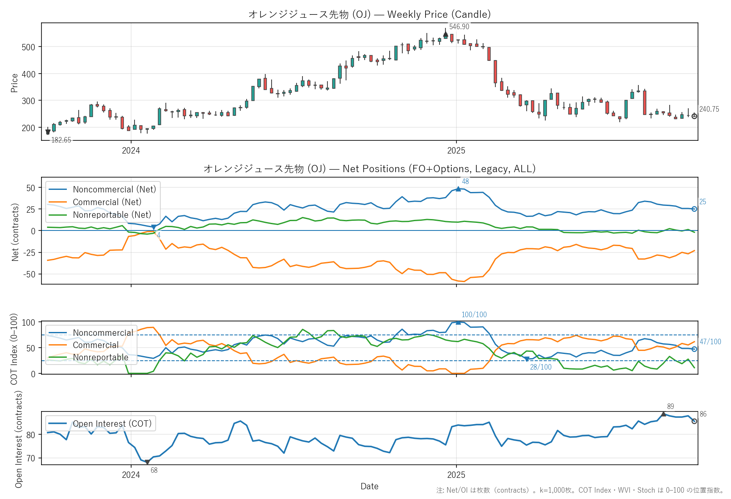Toggle Nonreportable (Net) legend entry
The height and width of the screenshot is (499, 731).
click(112, 215)
